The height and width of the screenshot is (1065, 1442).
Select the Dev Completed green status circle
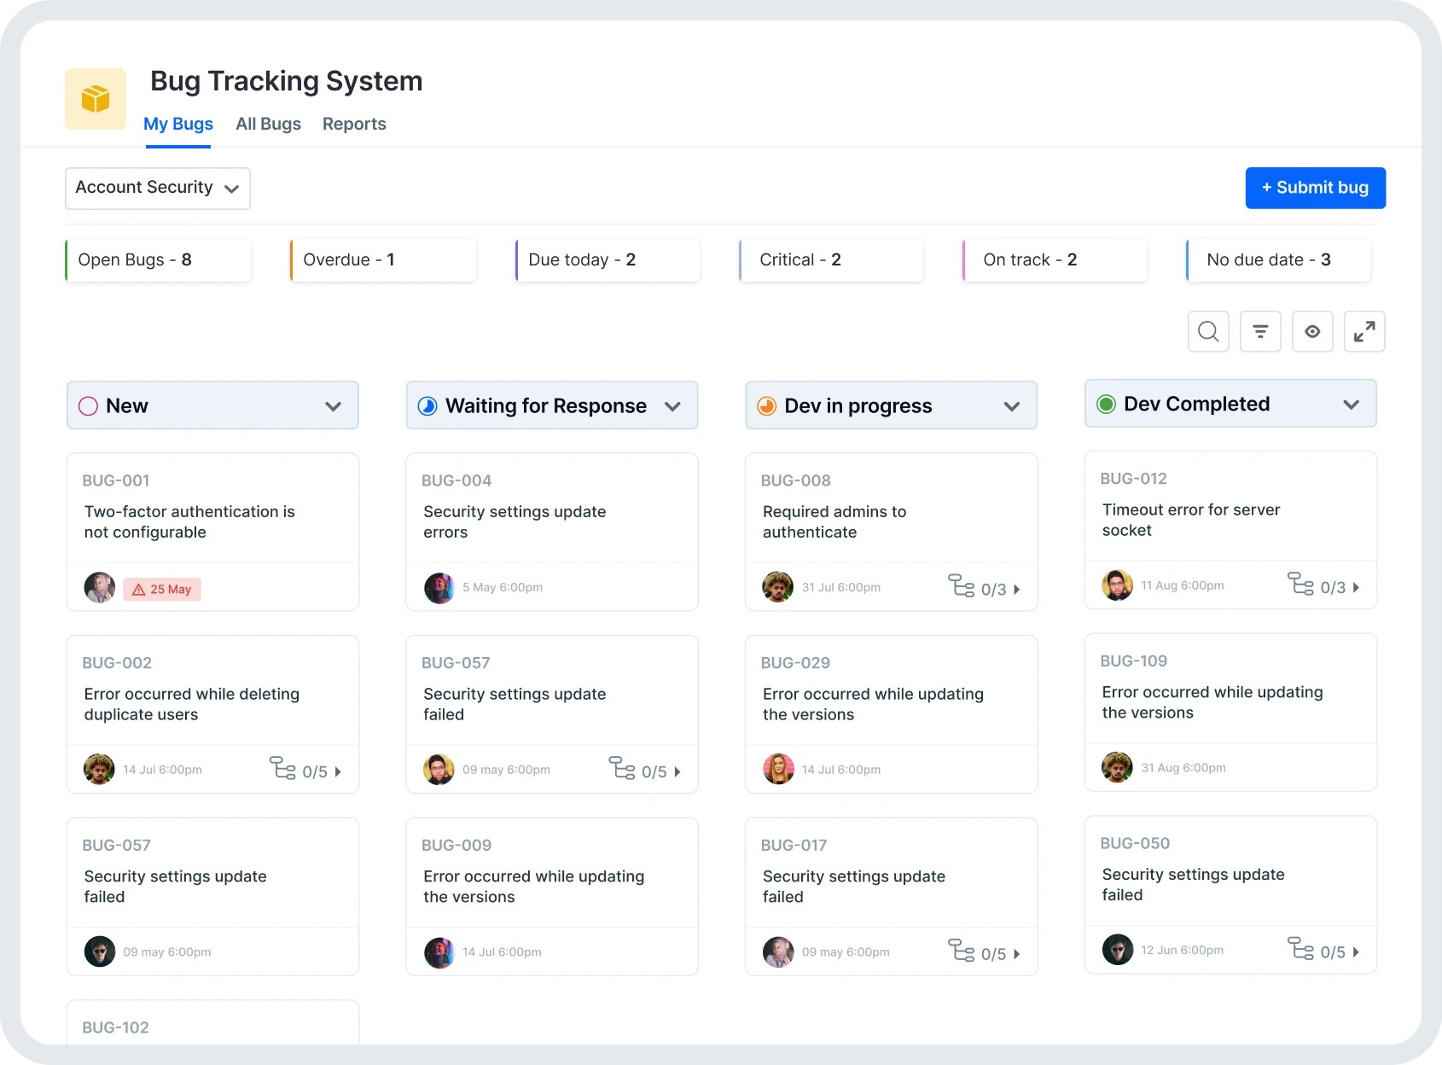pos(1106,404)
